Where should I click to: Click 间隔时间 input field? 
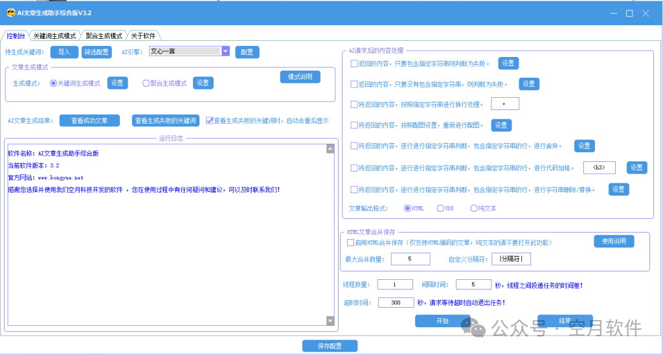click(x=473, y=285)
